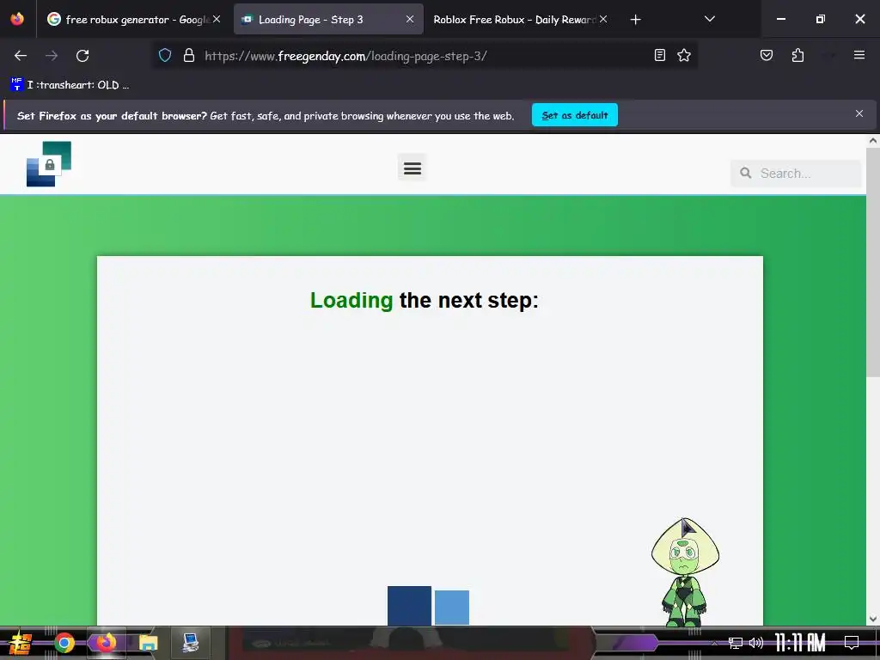Click the site logo with padlock
Image resolution: width=880 pixels, height=660 pixels.
coord(49,164)
